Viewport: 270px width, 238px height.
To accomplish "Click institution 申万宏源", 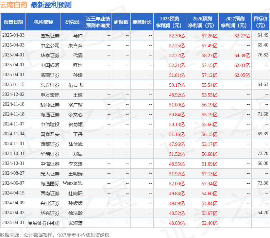I will pyautogui.click(x=50, y=95).
